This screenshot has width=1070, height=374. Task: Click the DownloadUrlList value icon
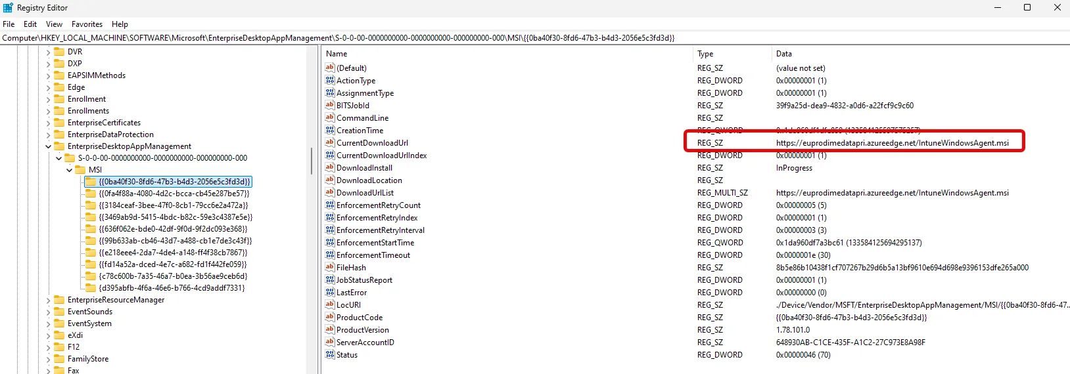click(x=330, y=192)
